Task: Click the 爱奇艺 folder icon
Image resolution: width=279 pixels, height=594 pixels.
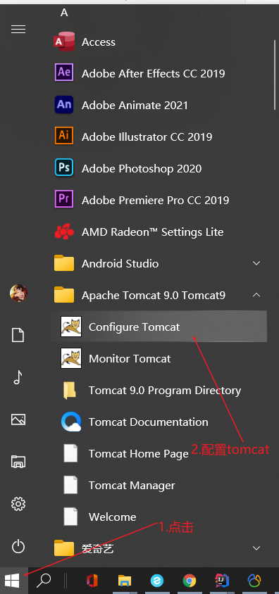Action: [64, 548]
